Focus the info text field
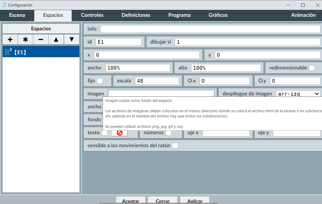The height and width of the screenshot is (204, 322). click(210, 29)
